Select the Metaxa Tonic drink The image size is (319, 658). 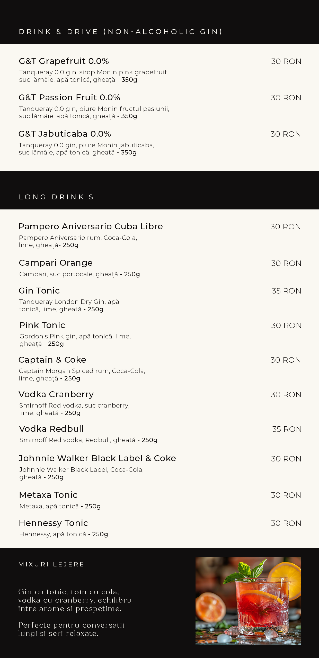[x=48, y=495]
